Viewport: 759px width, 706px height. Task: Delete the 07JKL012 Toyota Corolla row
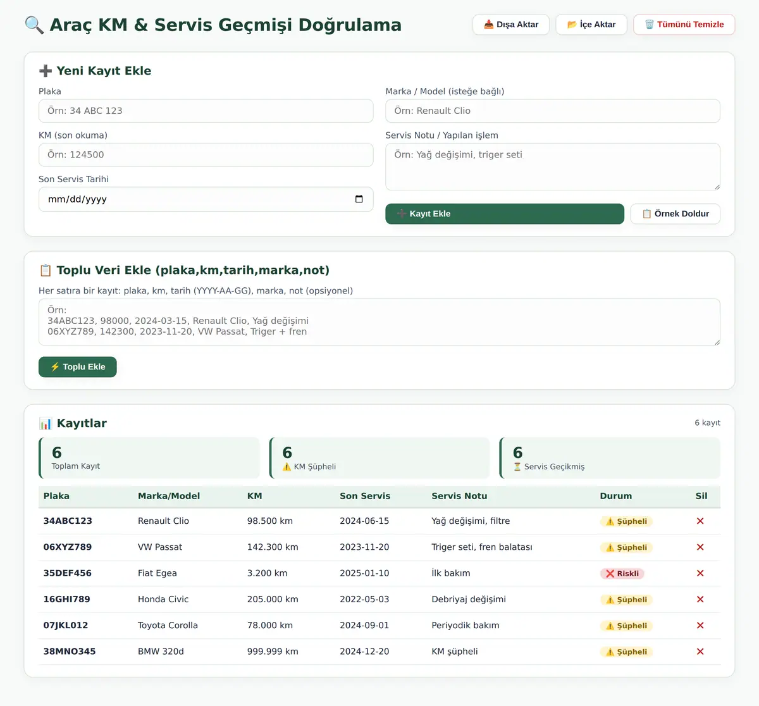tap(700, 626)
